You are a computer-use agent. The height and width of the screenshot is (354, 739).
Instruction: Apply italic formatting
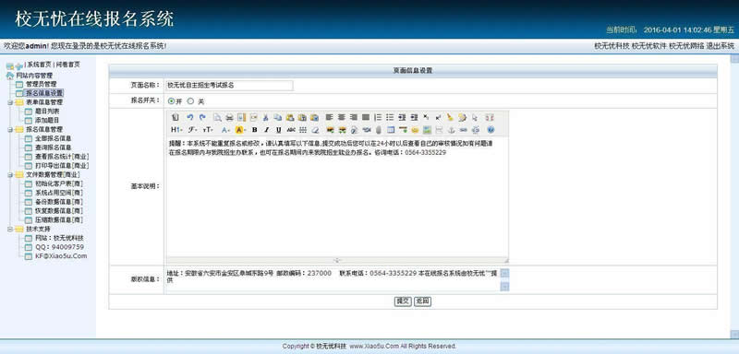point(266,130)
